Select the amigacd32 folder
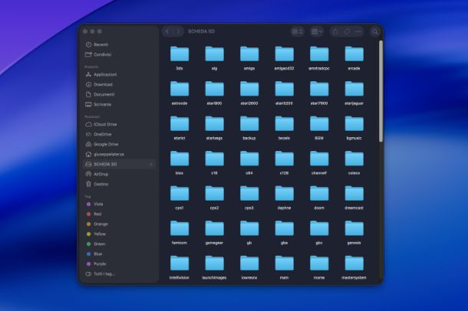468x311 pixels. pyautogui.click(x=284, y=57)
